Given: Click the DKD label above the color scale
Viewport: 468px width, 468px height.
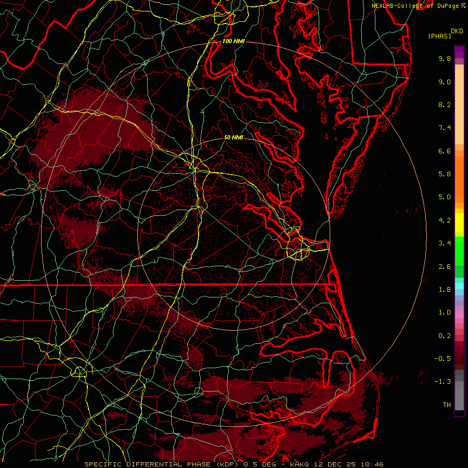Looking at the screenshot, I should [x=457, y=31].
